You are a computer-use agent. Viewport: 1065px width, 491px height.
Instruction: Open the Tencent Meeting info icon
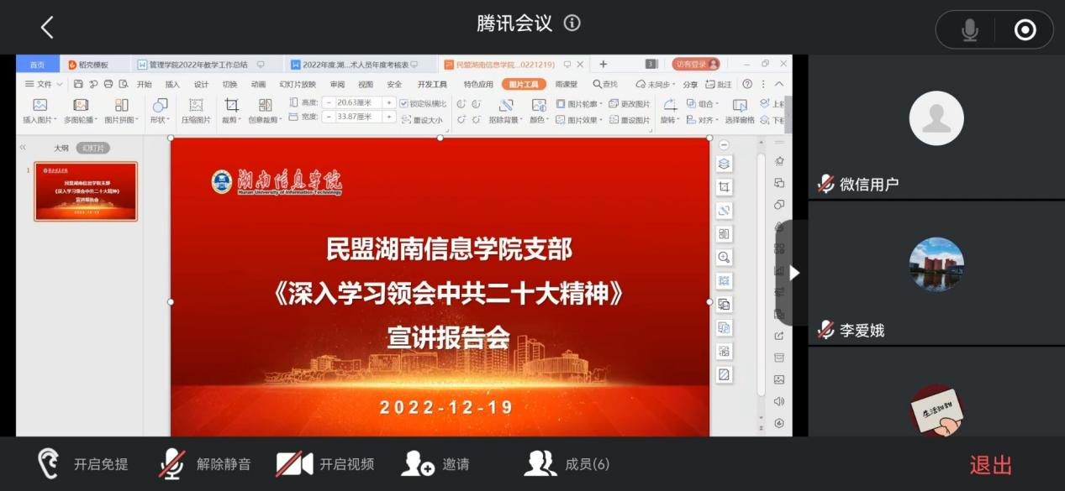coord(572,23)
